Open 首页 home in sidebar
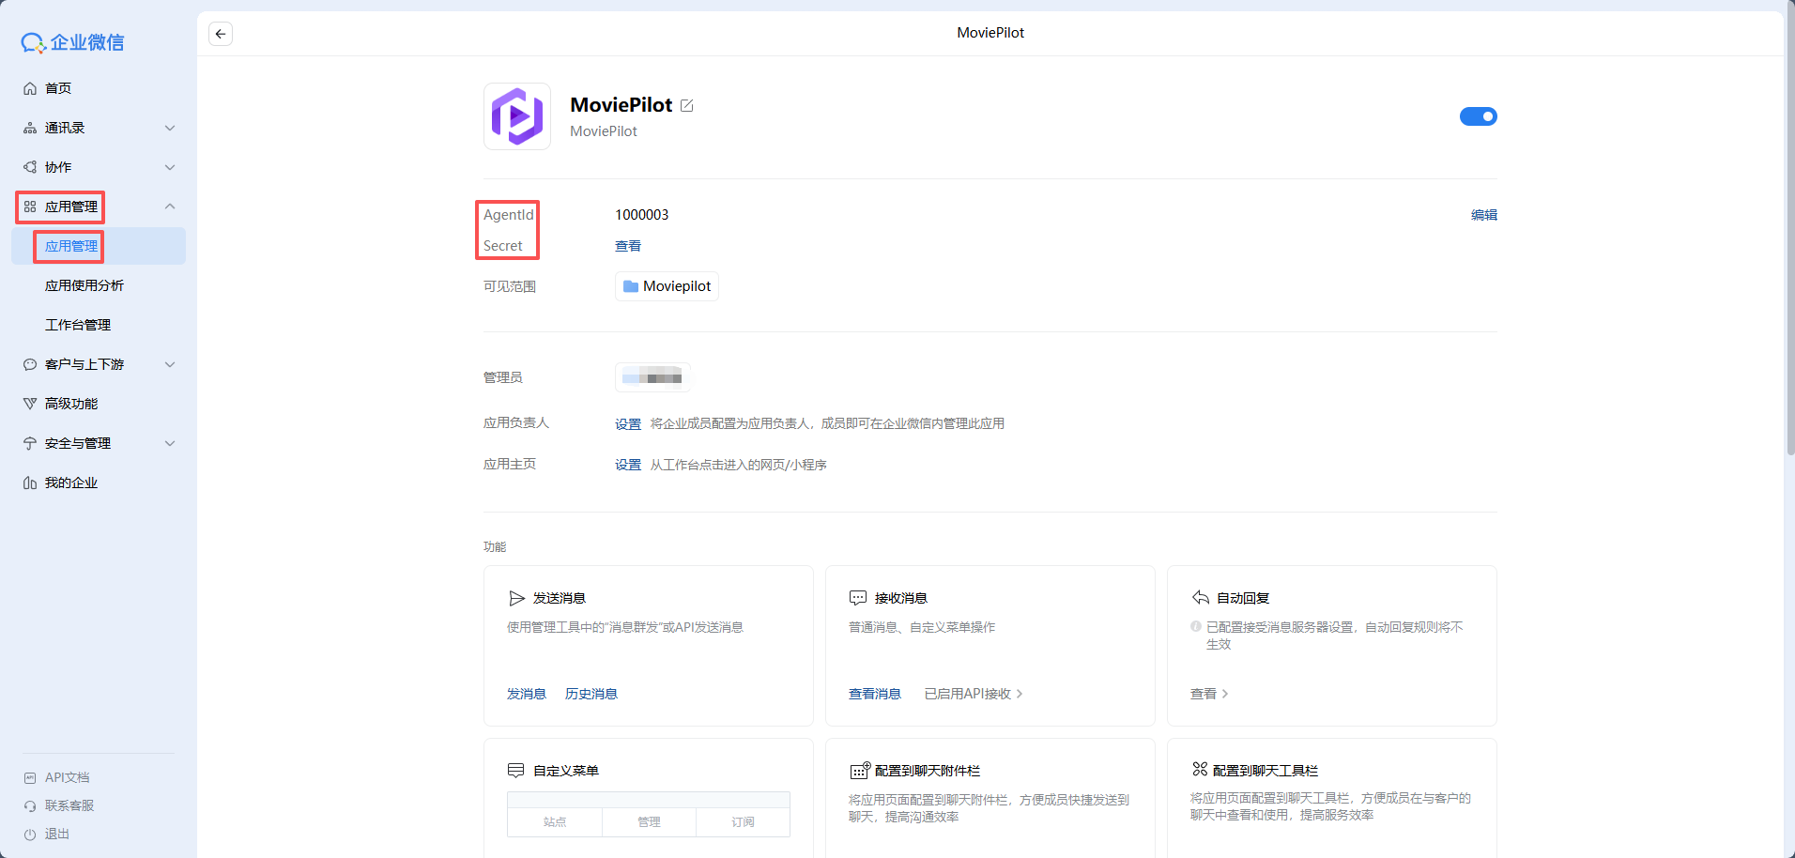 pos(58,88)
